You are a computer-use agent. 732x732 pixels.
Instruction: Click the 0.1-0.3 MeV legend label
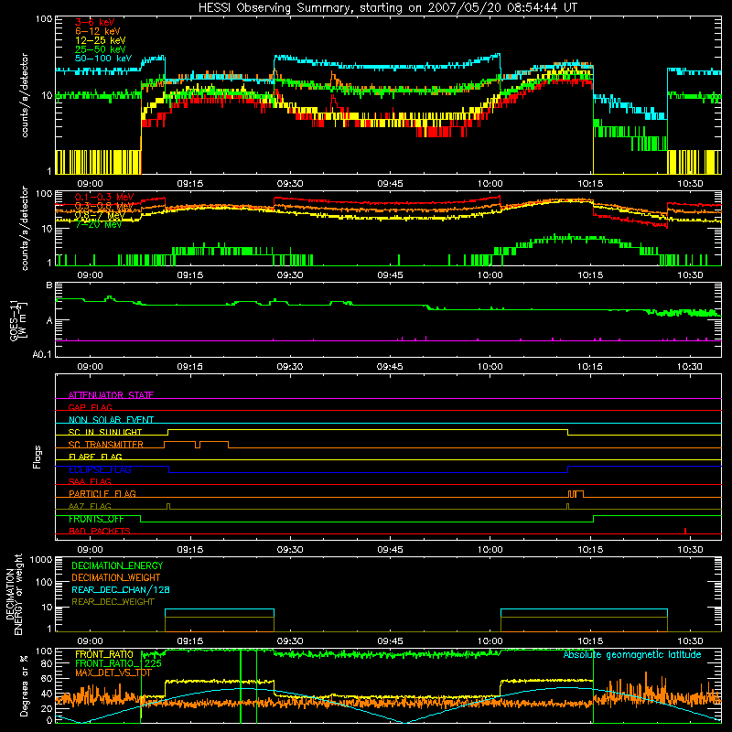click(104, 197)
